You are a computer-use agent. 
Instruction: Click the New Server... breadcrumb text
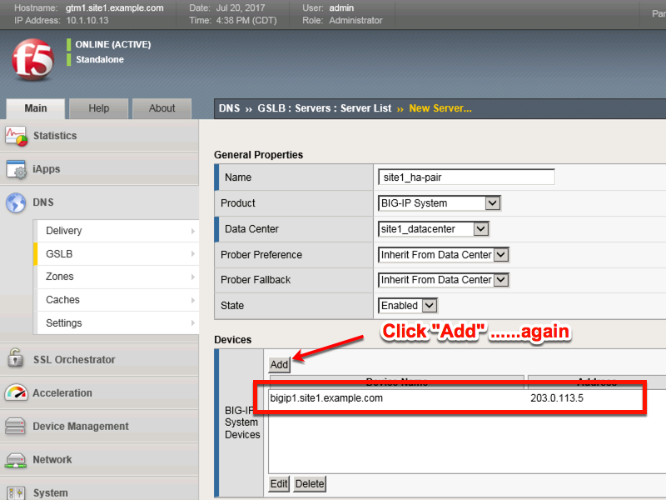pos(440,108)
